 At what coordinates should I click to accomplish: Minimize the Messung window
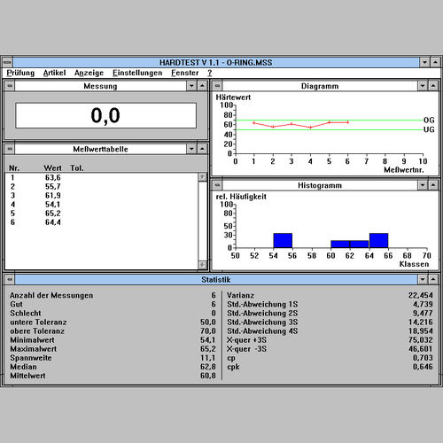191,86
